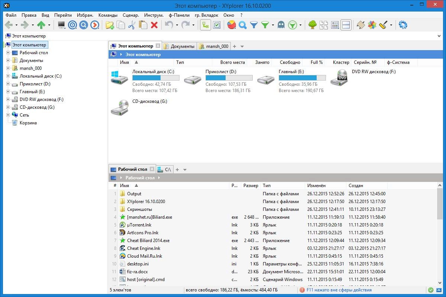Viewport: 446px width, 297px height.
Task: Switch to the Документы tab
Action: (179, 46)
